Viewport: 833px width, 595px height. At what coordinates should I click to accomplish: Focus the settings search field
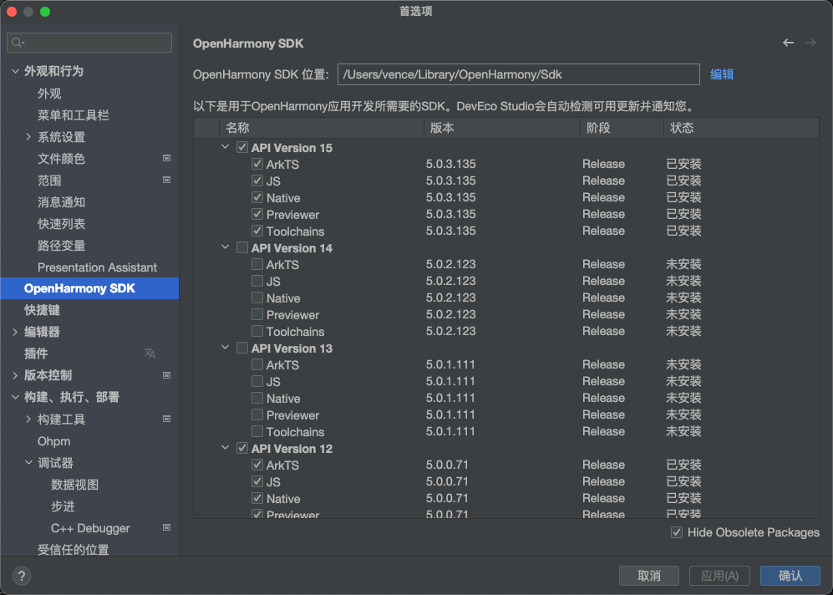[89, 43]
